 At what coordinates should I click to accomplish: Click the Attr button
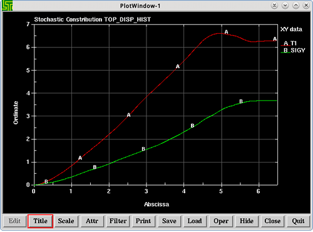click(x=92, y=221)
